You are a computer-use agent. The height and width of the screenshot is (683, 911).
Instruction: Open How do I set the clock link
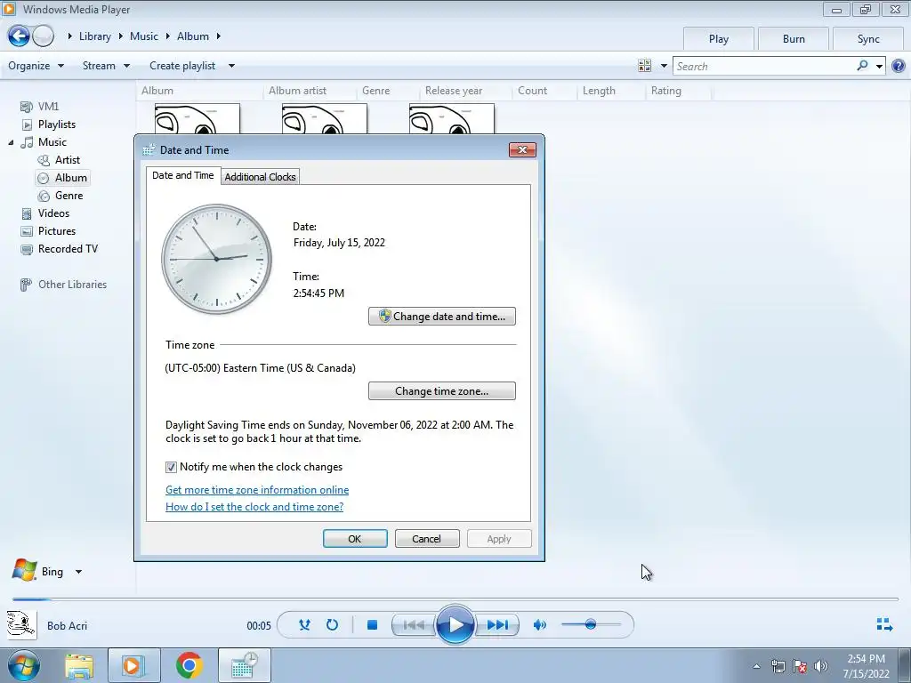coord(254,507)
